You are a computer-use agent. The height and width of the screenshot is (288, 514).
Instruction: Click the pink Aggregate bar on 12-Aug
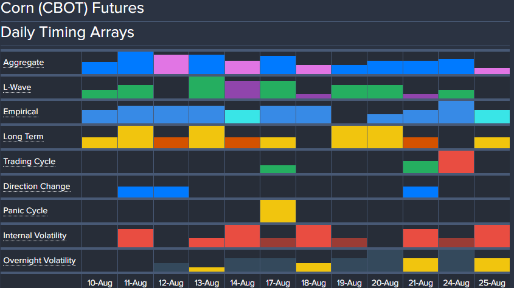171,64
